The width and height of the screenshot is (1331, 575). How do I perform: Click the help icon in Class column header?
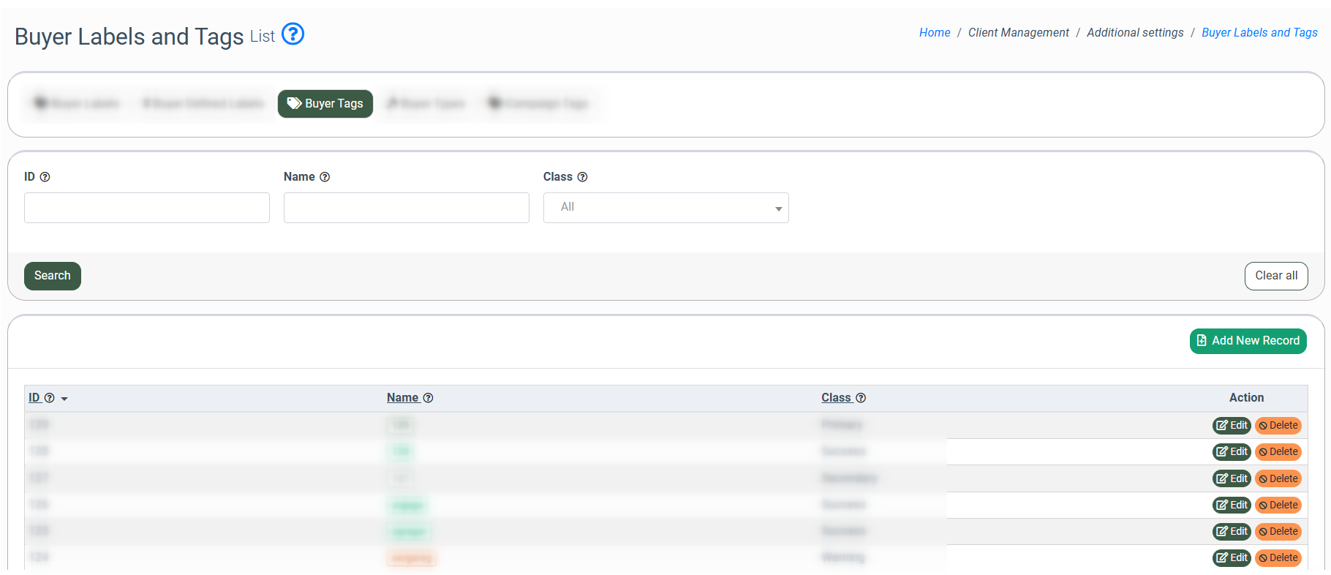(x=861, y=398)
